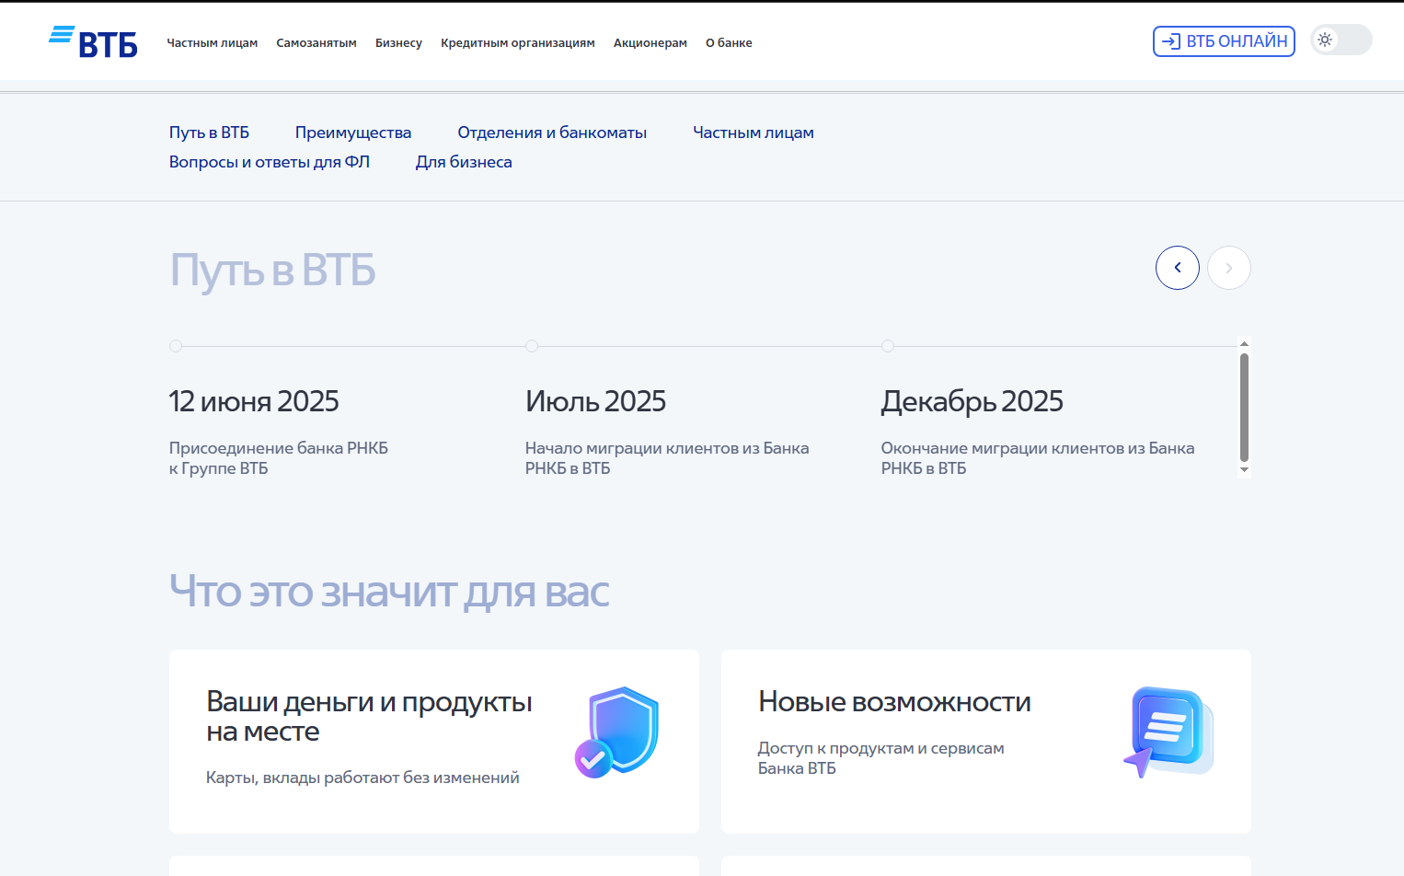
Task: Click the 12 июня 2025 date heading
Action: [x=254, y=402]
